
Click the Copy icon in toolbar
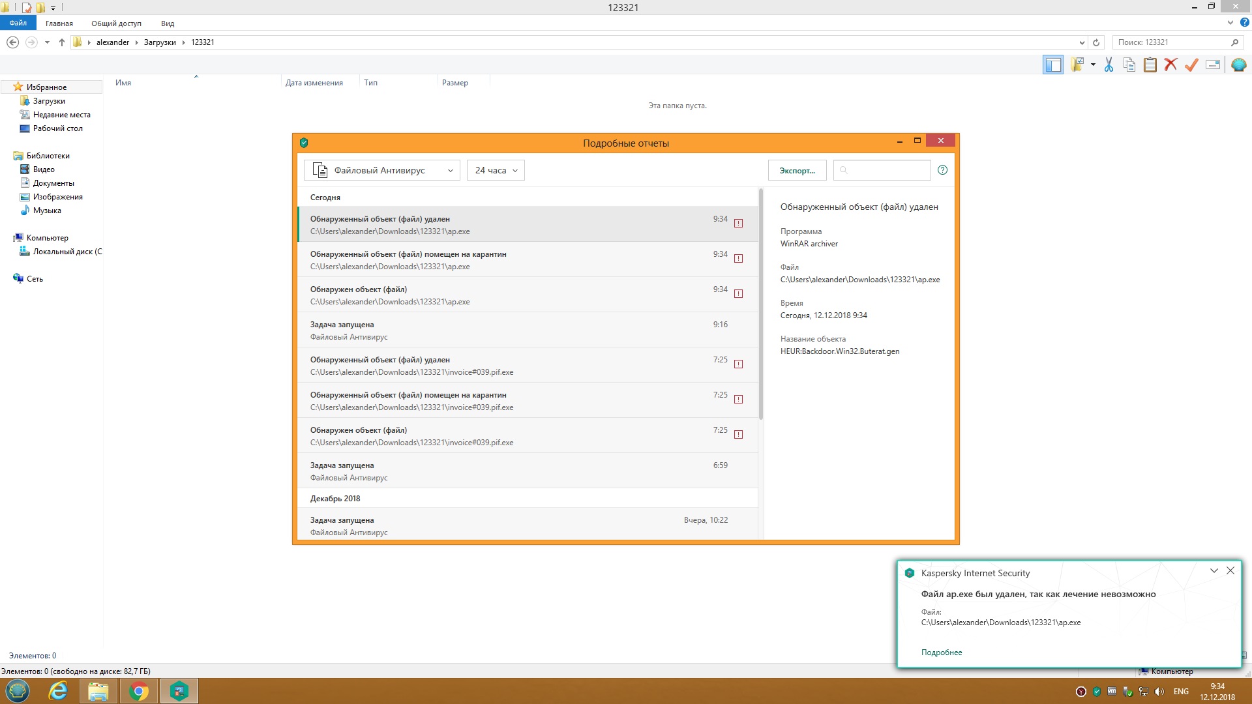(x=1129, y=65)
